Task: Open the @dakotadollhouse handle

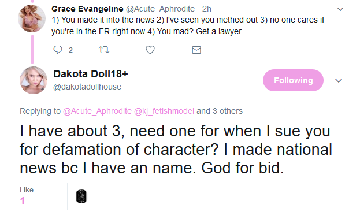Action: click(x=87, y=87)
